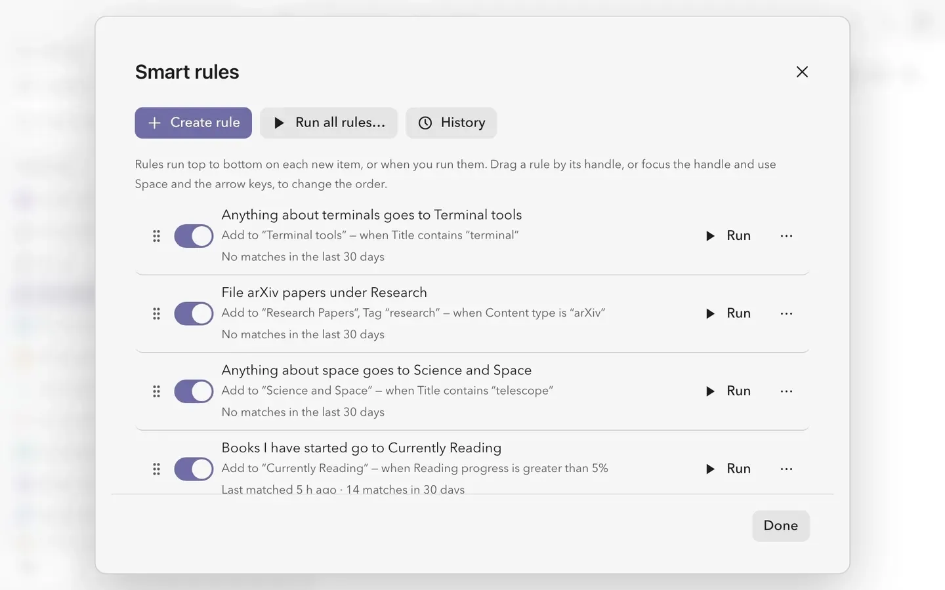This screenshot has width=945, height=590.
Task: Click description 'when Title contains "telescope"'
Action: 469,391
